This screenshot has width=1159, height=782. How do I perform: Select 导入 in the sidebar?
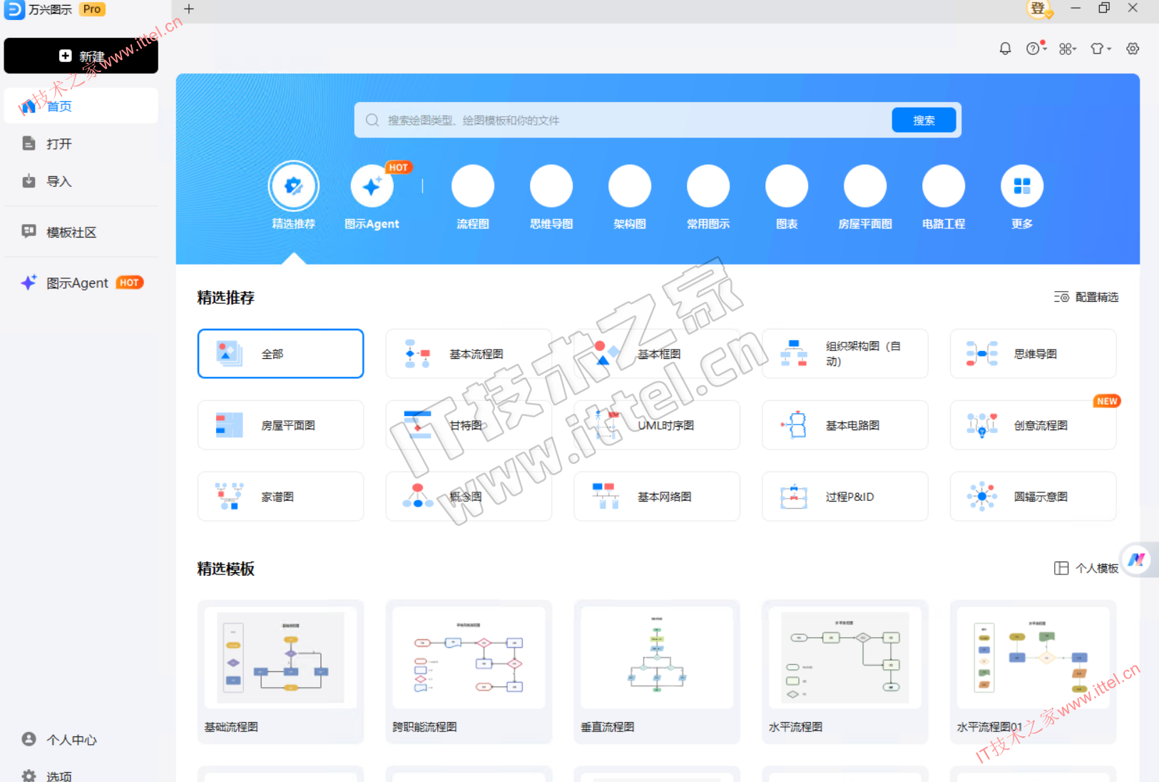[59, 181]
